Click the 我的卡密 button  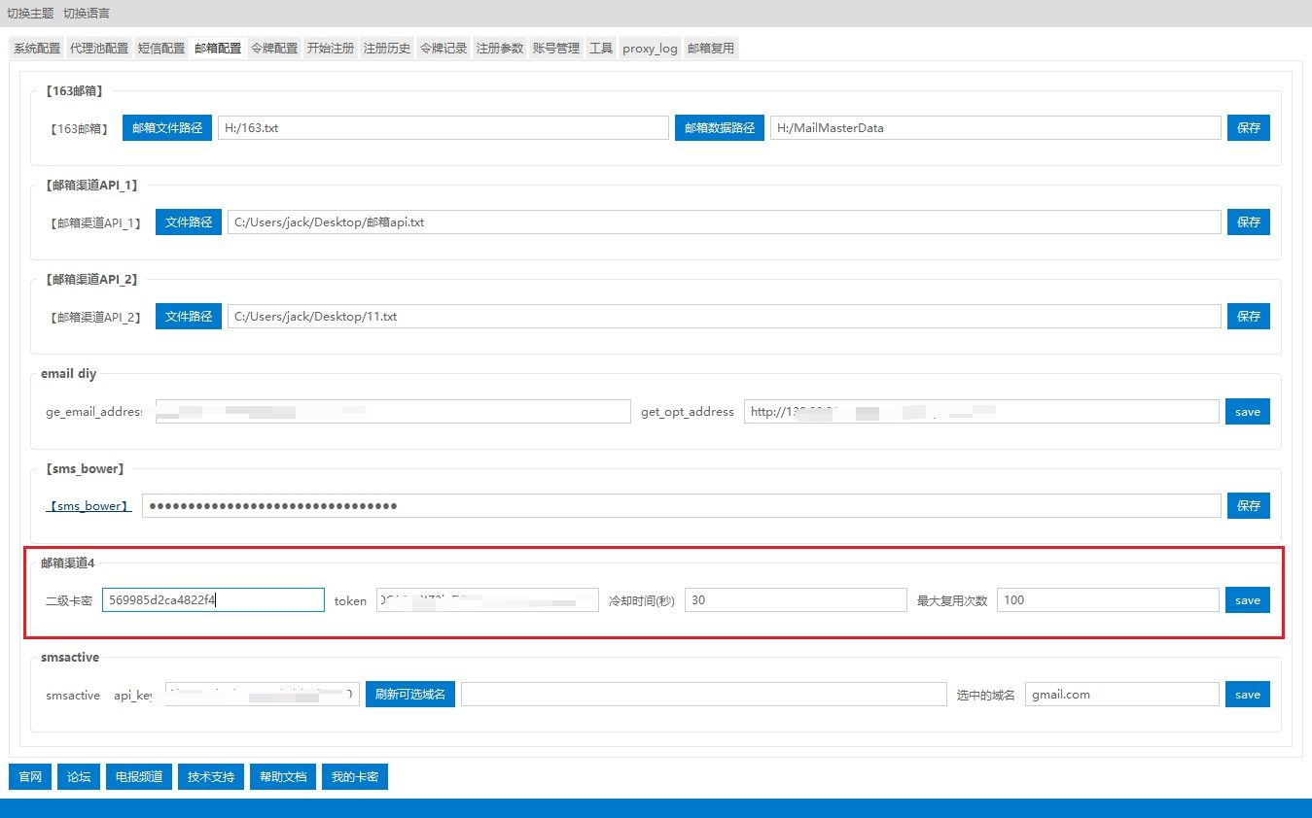[x=355, y=777]
